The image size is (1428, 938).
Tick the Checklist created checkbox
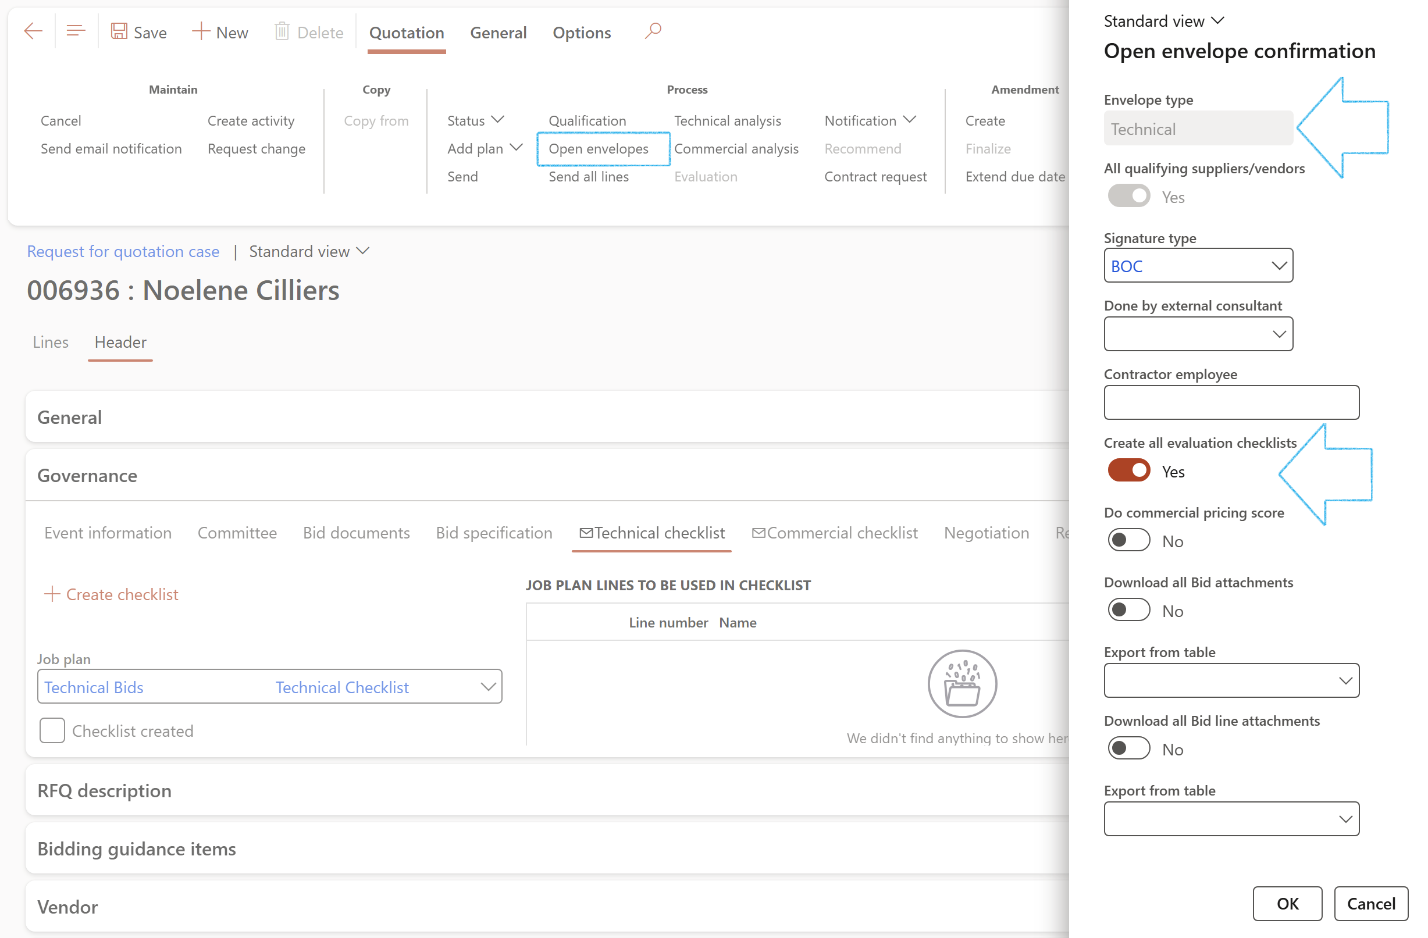(x=52, y=730)
